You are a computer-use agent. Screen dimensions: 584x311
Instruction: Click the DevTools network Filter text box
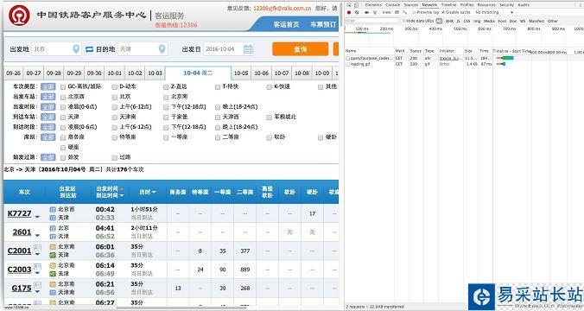coord(372,21)
